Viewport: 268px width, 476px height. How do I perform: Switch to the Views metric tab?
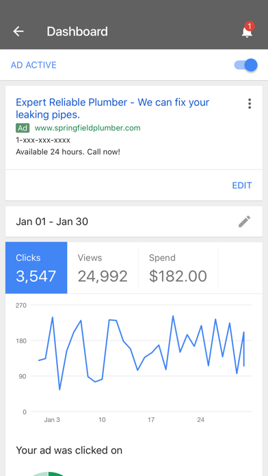click(x=103, y=267)
